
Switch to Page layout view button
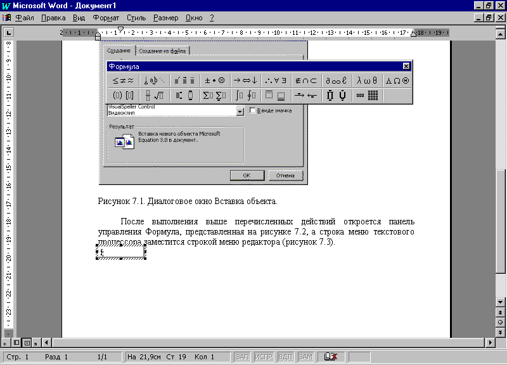pos(27,343)
